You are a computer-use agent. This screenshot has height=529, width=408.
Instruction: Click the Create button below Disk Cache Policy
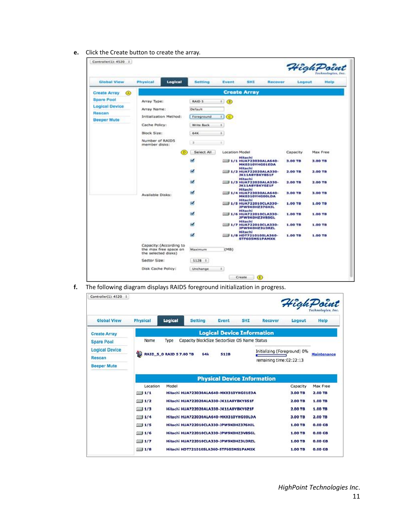pos(241,277)
